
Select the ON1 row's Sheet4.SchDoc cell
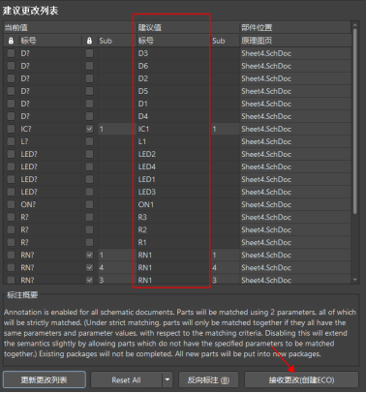[295, 204]
